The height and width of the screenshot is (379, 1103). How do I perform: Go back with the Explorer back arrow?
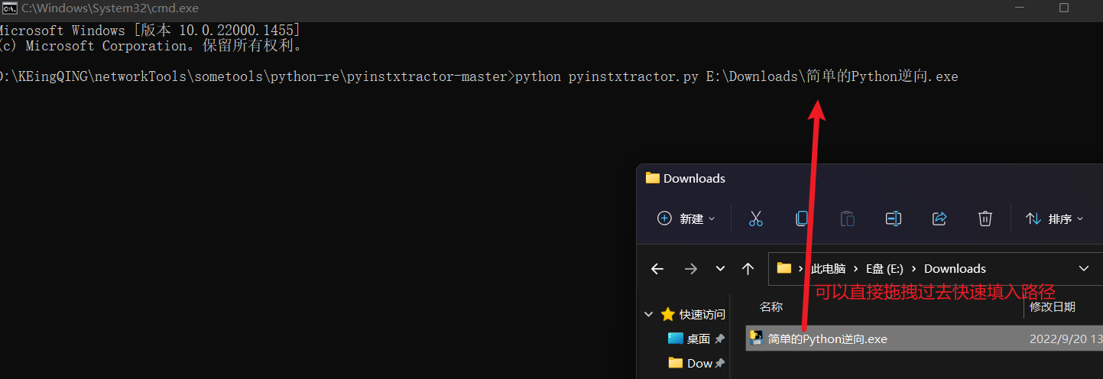pyautogui.click(x=657, y=268)
